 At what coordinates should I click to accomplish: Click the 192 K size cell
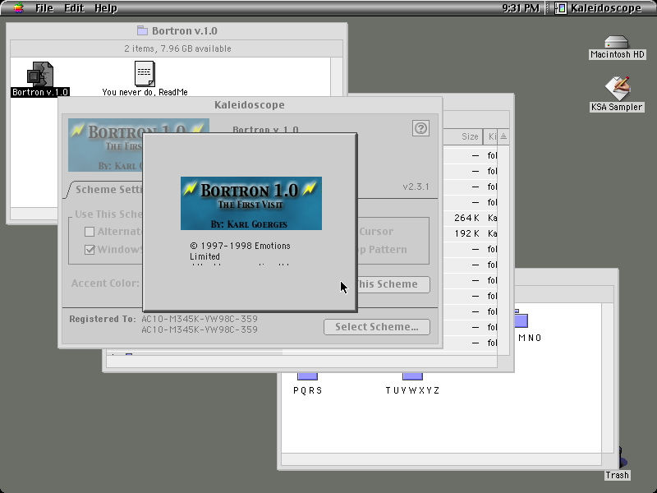tap(466, 233)
